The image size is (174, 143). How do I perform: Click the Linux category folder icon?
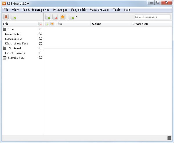tap(4, 29)
